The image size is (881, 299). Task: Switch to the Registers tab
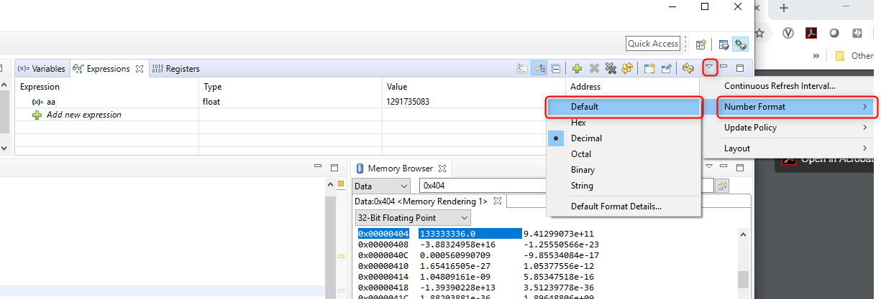(x=176, y=69)
